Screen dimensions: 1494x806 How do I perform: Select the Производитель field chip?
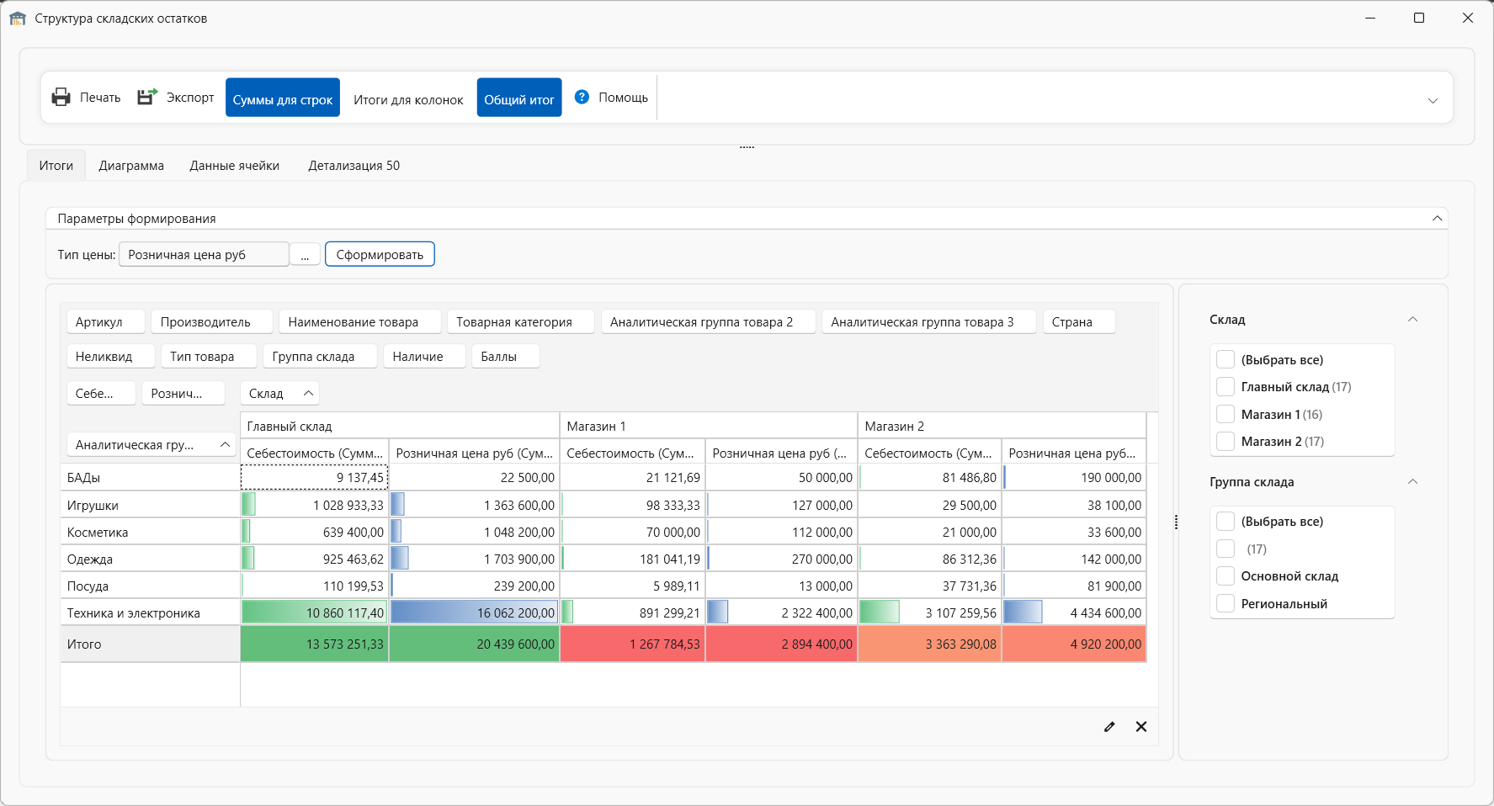213,321
